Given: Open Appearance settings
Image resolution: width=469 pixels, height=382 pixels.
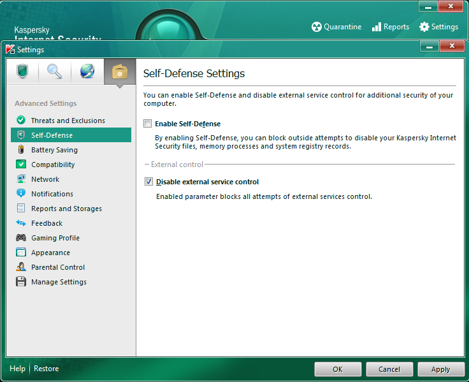Looking at the screenshot, I should point(71,253).
